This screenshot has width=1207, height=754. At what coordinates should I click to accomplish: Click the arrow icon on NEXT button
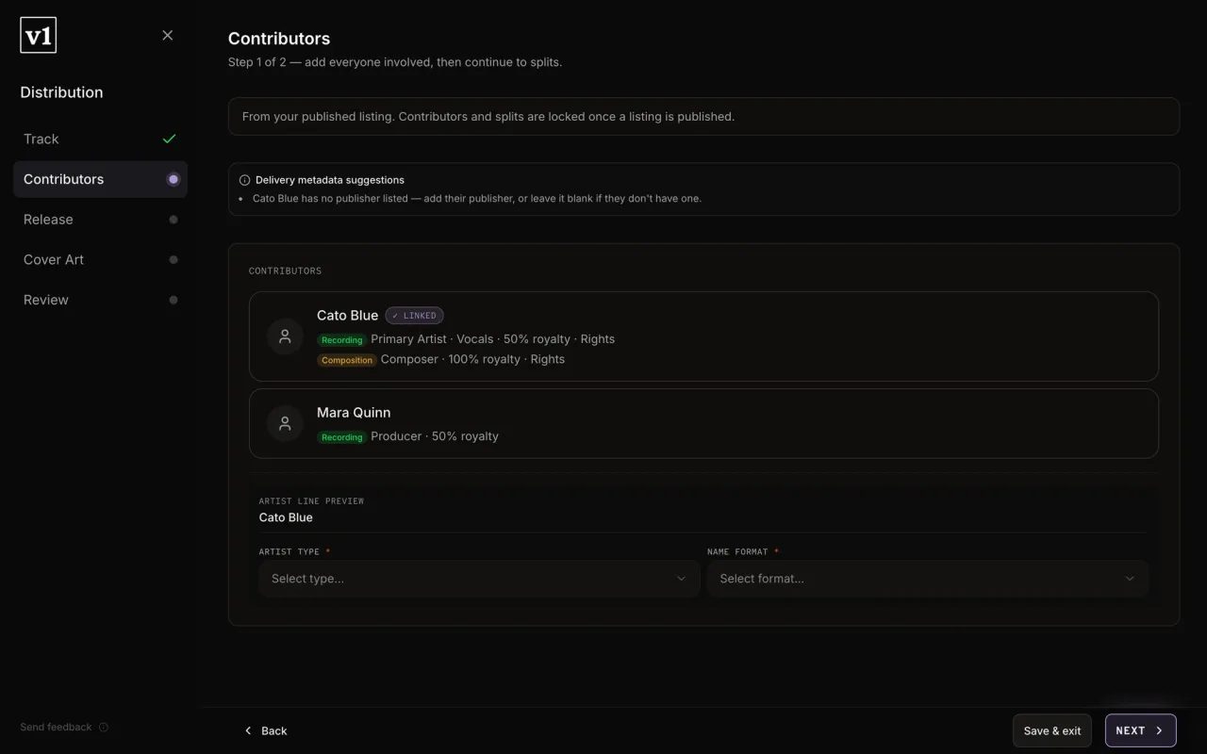click(1159, 730)
